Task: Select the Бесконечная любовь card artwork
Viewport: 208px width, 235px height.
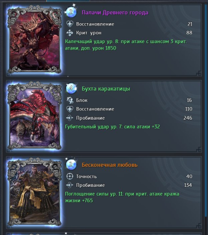Action: [35, 192]
